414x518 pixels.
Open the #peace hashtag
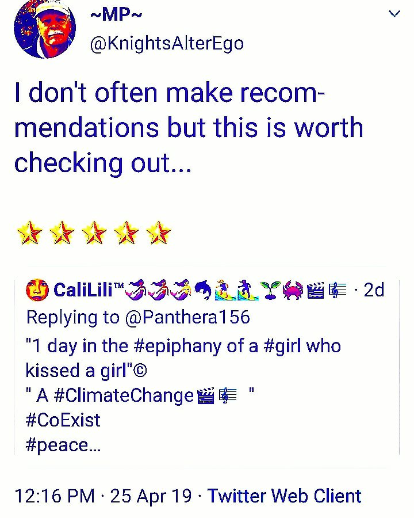(57, 445)
